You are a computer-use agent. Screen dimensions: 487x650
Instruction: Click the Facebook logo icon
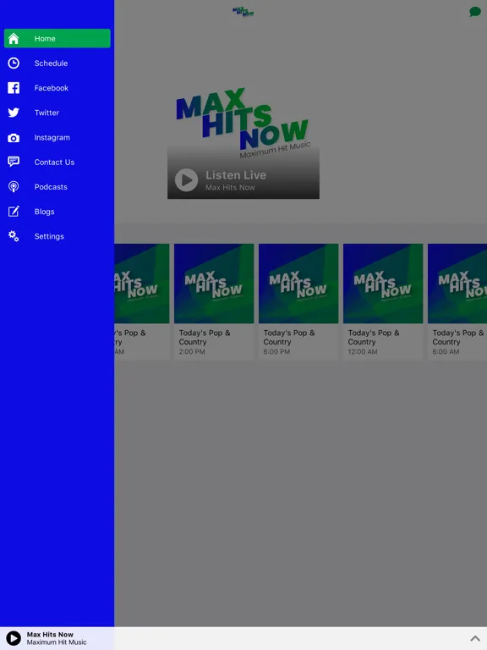[14, 88]
